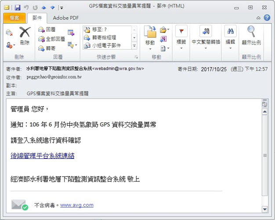The width and height of the screenshot is (275, 220).
Task: Expand Quick Steps dialog launcher
Action: point(136,58)
